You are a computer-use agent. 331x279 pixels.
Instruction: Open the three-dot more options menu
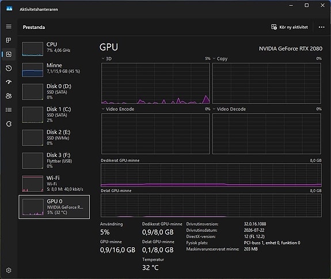[x=321, y=27]
